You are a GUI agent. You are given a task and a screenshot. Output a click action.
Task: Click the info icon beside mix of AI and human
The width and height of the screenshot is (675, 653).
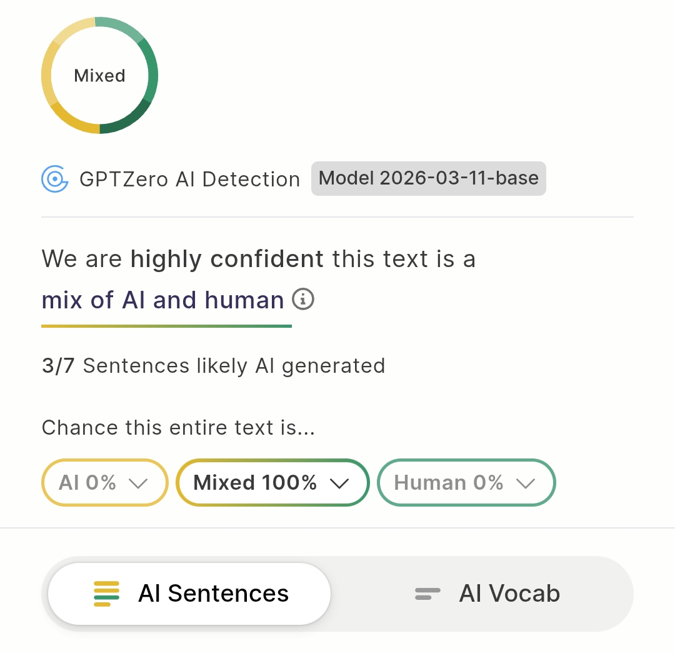pos(303,300)
